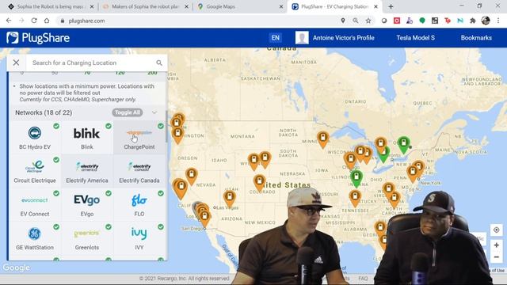Center map on my location
Image resolution: width=507 pixels, height=285 pixels.
coord(497,230)
